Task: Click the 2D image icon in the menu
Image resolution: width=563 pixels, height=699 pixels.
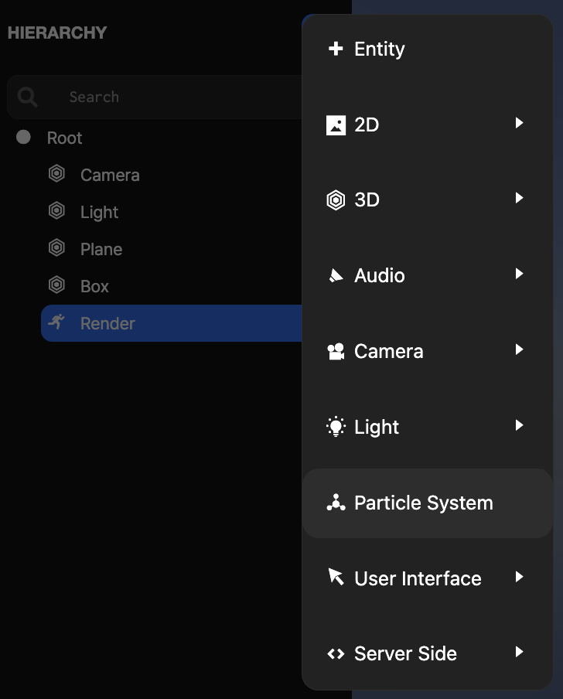Action: point(336,124)
